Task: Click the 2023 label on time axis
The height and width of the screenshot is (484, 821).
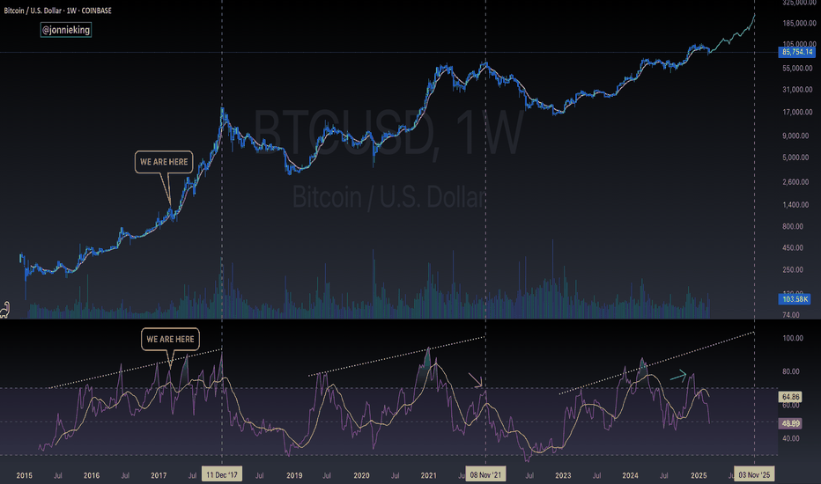Action: click(x=563, y=475)
